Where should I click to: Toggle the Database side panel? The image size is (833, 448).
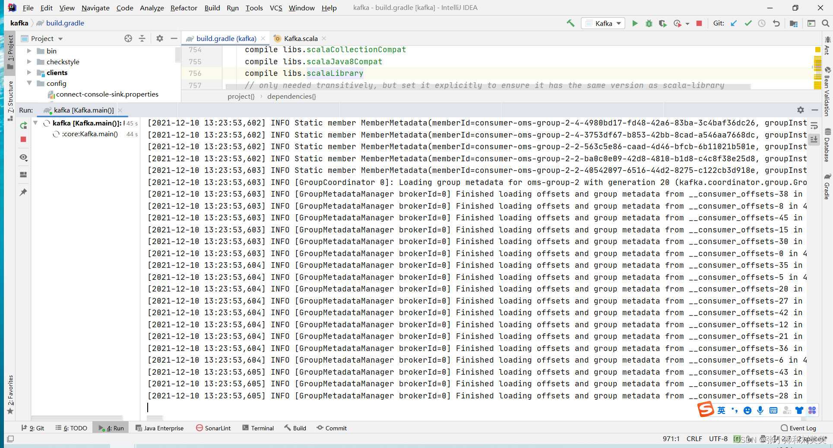coord(827,146)
